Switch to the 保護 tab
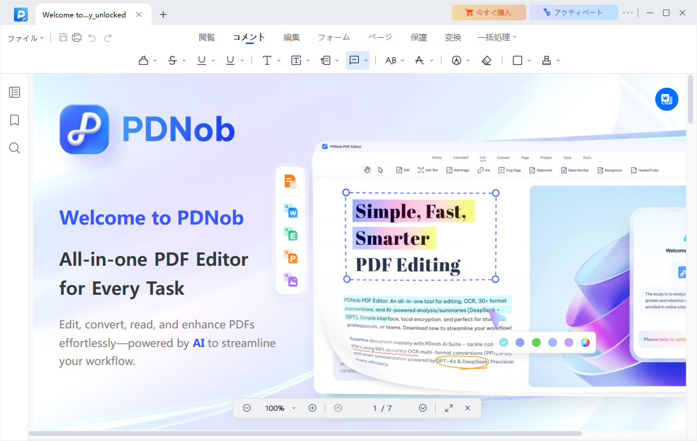The image size is (697, 441). point(419,37)
